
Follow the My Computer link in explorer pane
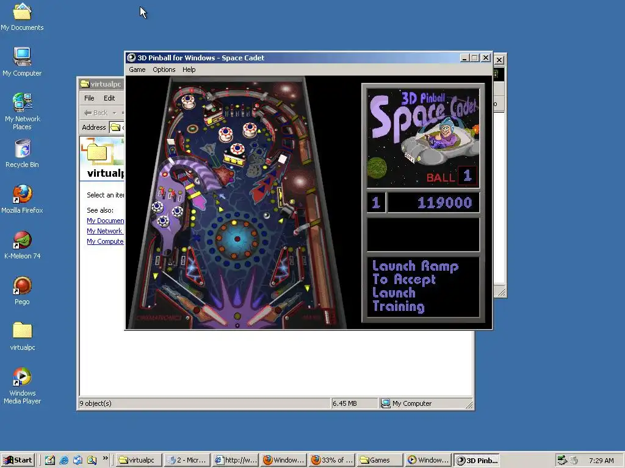[x=105, y=241]
